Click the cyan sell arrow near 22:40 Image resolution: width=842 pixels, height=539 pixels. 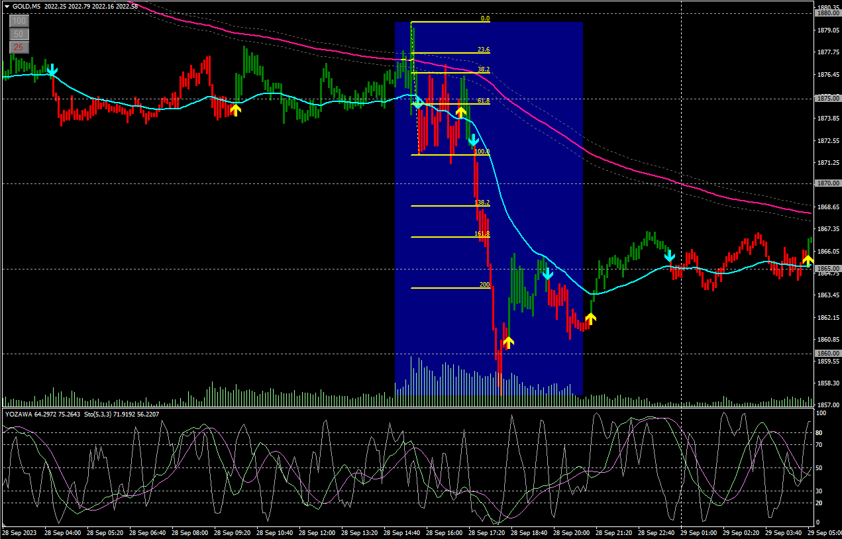670,256
